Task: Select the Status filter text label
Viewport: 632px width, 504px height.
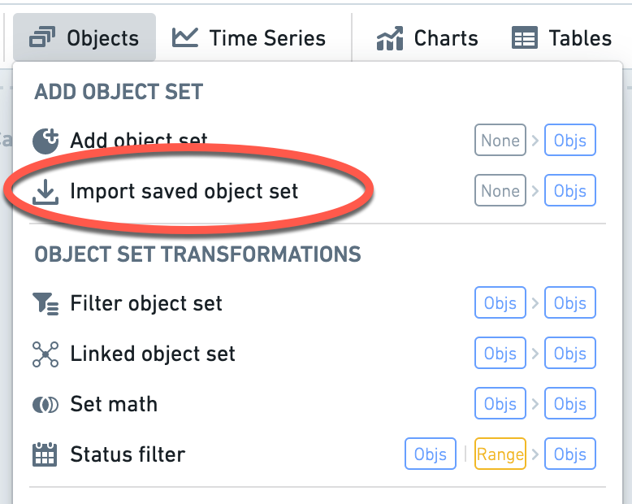Action: click(x=128, y=454)
